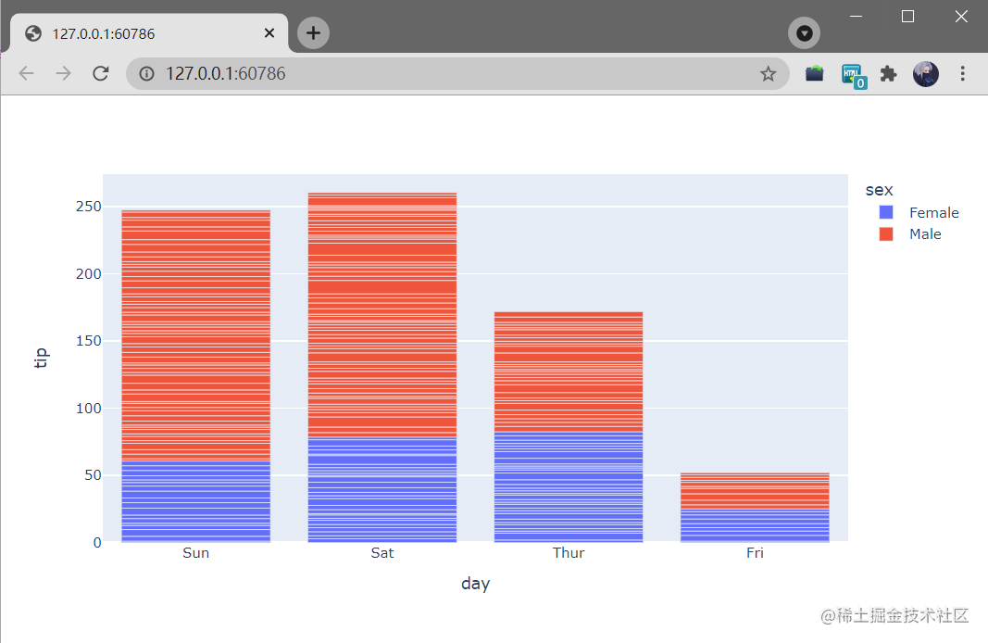Open the HTML extension icon with badge 0

pyautogui.click(x=854, y=76)
